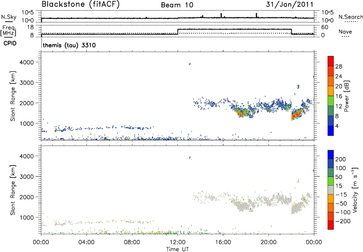The width and height of the screenshot is (363, 252).
Task: Click the Time UT axis title
Action: 177,249
